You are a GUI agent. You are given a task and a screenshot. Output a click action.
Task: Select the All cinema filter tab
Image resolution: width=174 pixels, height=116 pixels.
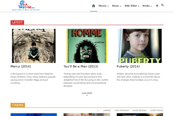tap(98, 110)
